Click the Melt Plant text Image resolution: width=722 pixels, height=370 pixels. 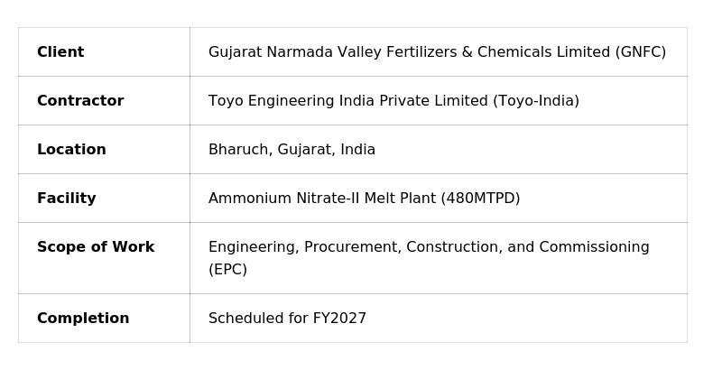(391, 199)
